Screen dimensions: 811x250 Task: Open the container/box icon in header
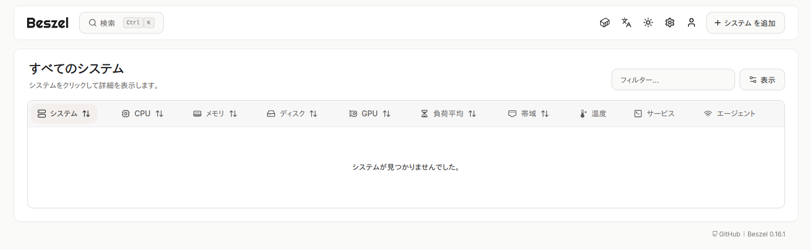[x=604, y=23]
